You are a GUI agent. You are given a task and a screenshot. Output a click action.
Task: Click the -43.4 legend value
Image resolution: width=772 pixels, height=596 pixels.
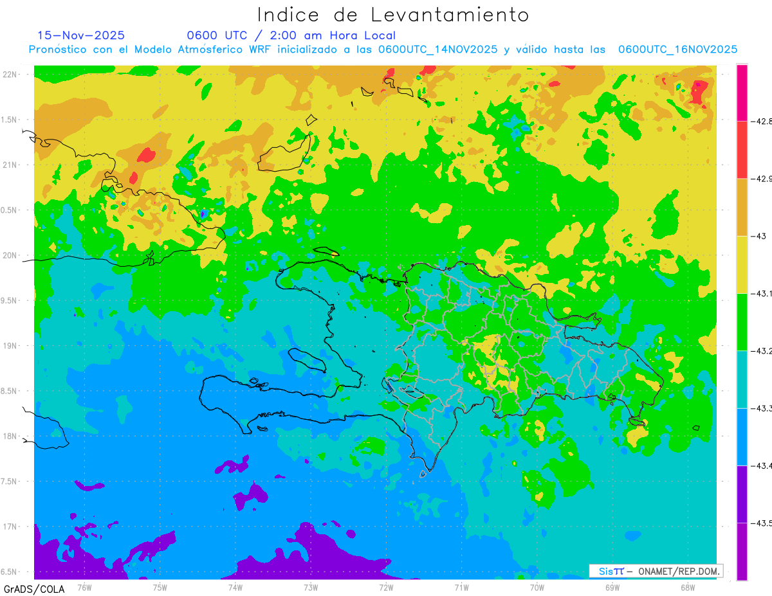761,465
